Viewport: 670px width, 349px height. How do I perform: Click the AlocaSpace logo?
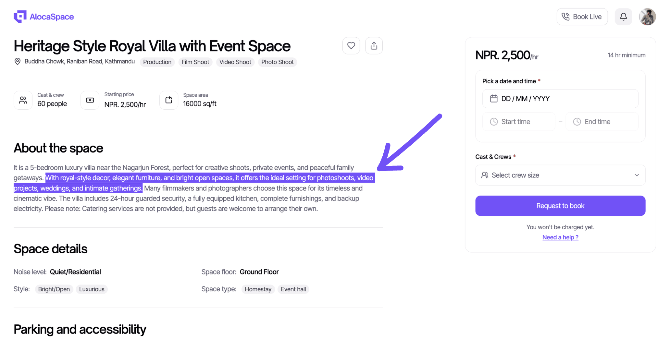pos(44,17)
